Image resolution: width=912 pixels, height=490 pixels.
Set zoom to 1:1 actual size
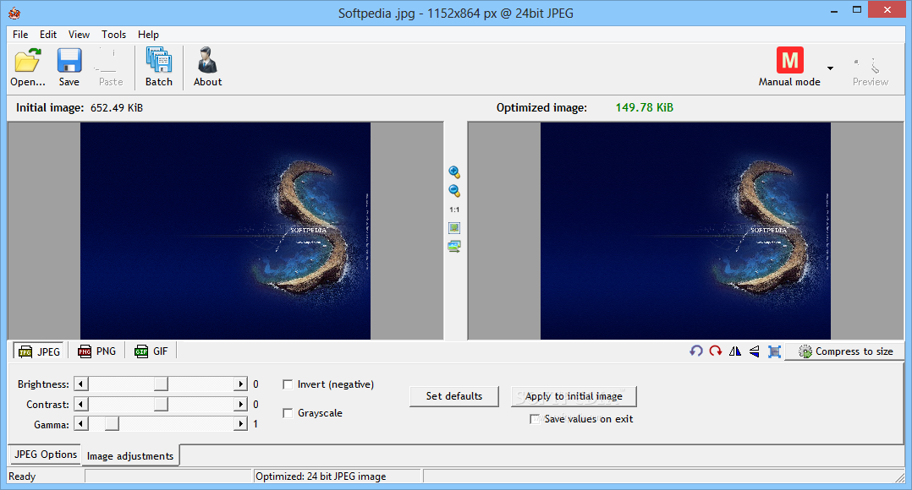[x=454, y=210]
